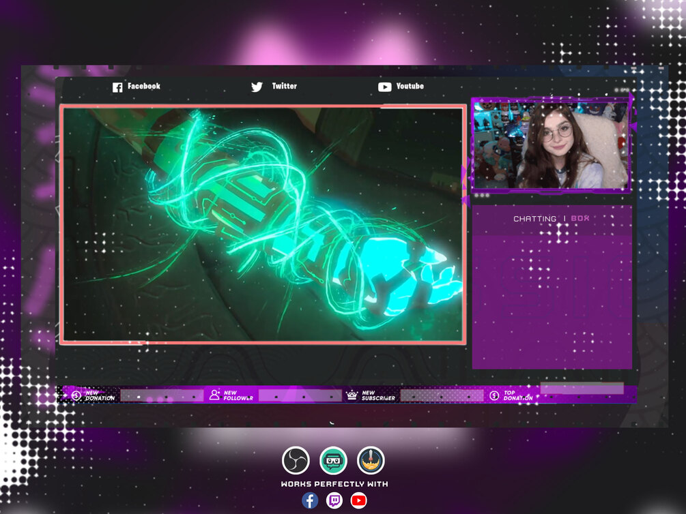Click the WORKS PERFECTLY WITH text
Image resolution: width=686 pixels, height=514 pixels.
(334, 484)
